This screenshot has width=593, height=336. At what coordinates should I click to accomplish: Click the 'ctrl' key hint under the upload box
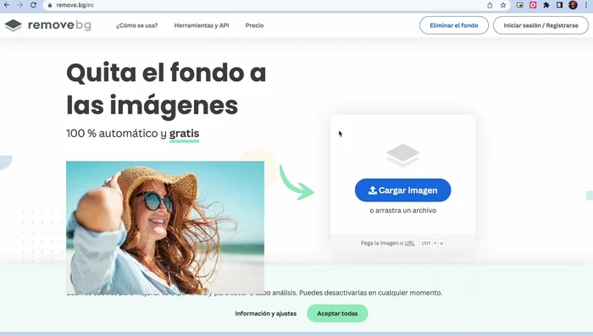(x=426, y=243)
